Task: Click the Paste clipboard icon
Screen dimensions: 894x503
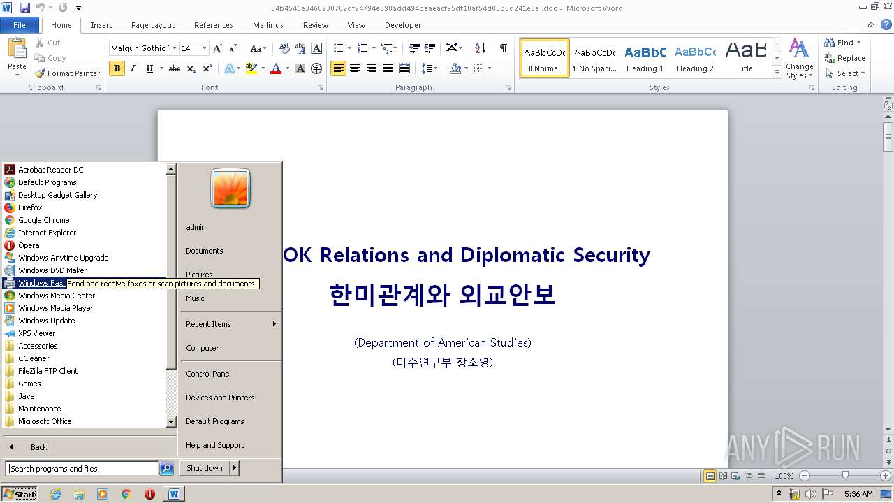Action: pyautogui.click(x=17, y=49)
